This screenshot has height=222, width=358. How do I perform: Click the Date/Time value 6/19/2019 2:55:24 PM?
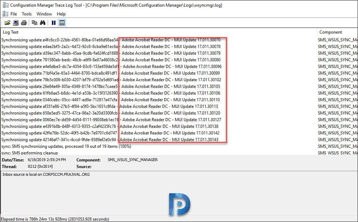[x=47, y=160]
